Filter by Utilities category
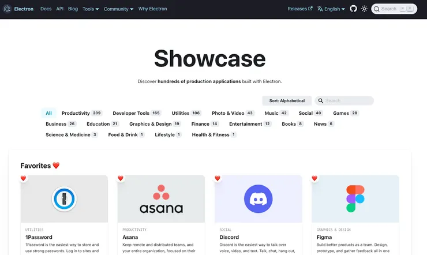 [186, 113]
